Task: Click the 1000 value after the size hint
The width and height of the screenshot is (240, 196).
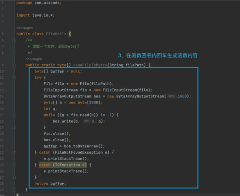Action: (182, 96)
